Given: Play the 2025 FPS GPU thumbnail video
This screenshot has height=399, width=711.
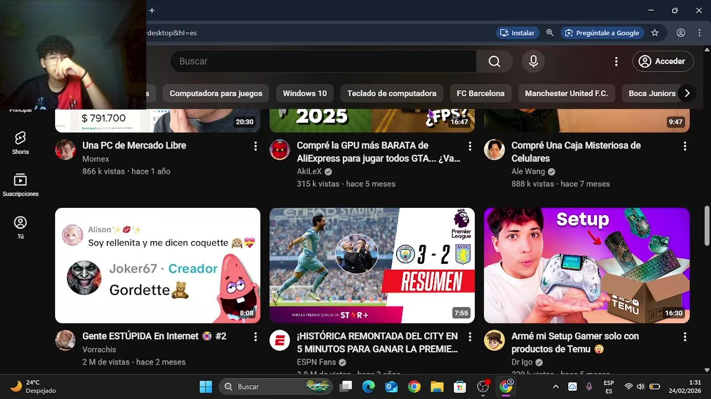Looking at the screenshot, I should tap(372, 120).
